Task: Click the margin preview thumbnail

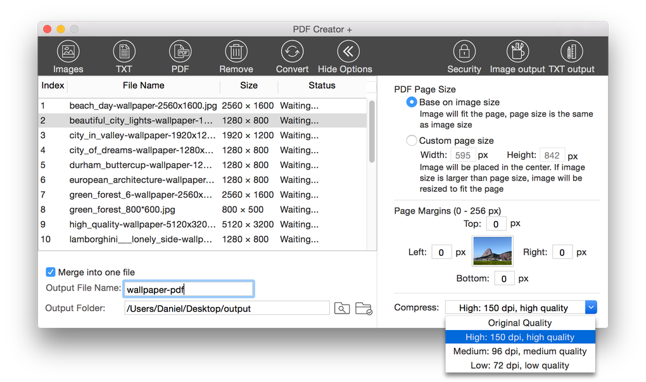Action: (x=492, y=251)
